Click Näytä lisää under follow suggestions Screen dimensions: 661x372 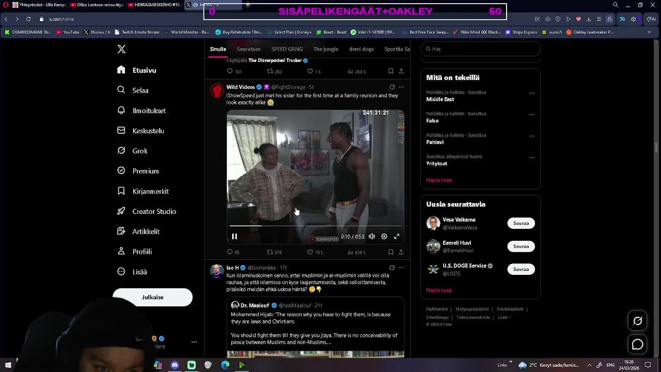click(439, 290)
